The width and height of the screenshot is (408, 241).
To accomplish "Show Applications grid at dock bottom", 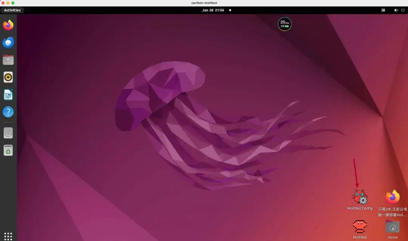I will (x=8, y=236).
